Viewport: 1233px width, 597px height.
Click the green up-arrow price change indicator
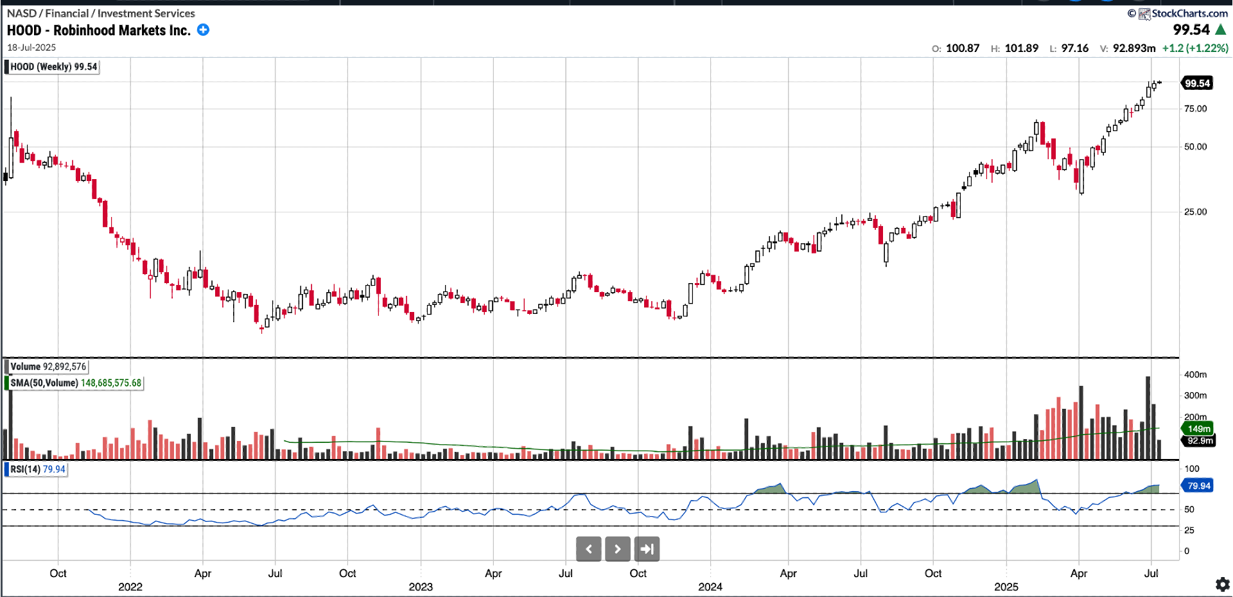click(x=1221, y=29)
